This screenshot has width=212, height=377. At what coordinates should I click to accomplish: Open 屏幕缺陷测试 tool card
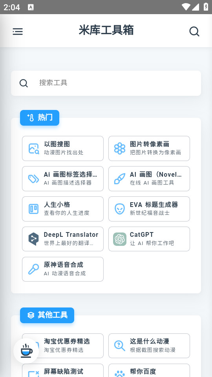[x=63, y=370]
